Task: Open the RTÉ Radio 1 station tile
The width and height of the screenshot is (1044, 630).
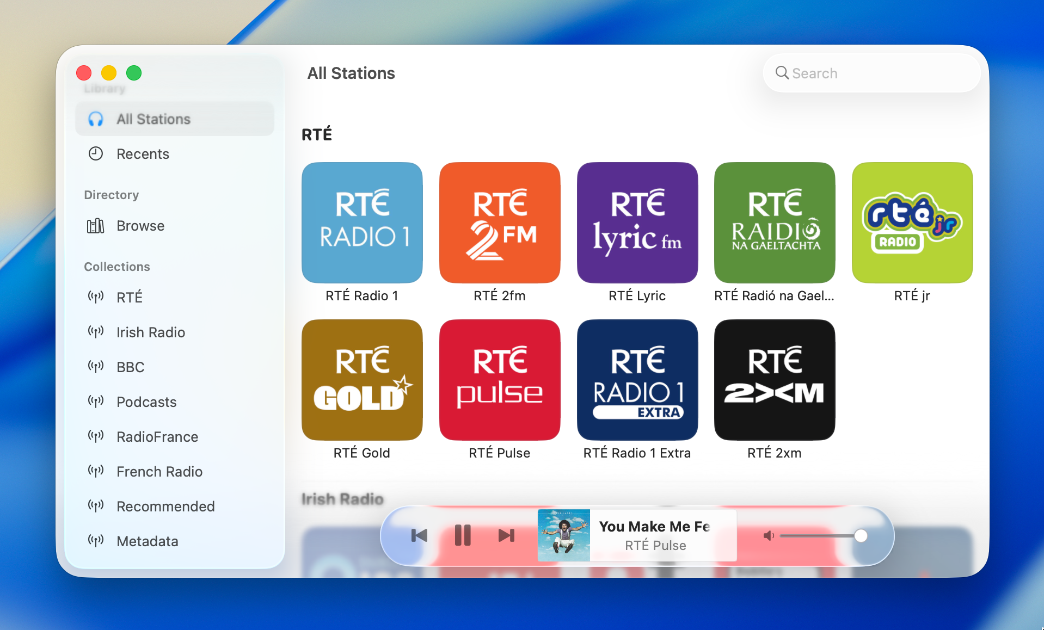Action: [x=362, y=223]
